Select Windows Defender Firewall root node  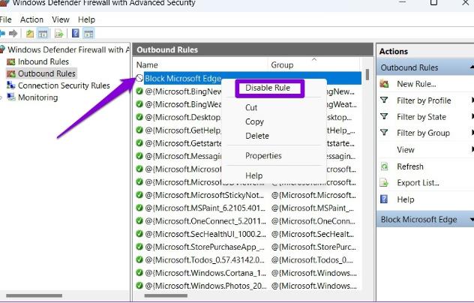click(x=68, y=49)
